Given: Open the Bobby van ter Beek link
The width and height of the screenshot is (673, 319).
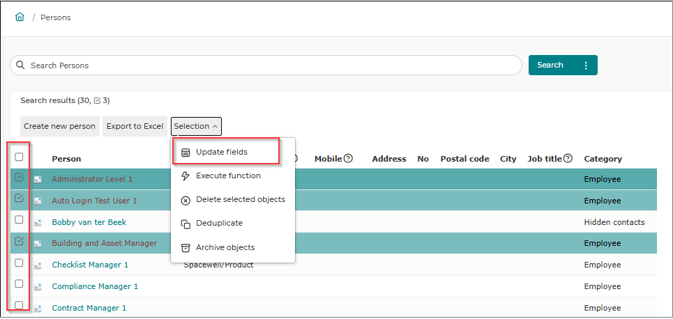Looking at the screenshot, I should tap(89, 222).
